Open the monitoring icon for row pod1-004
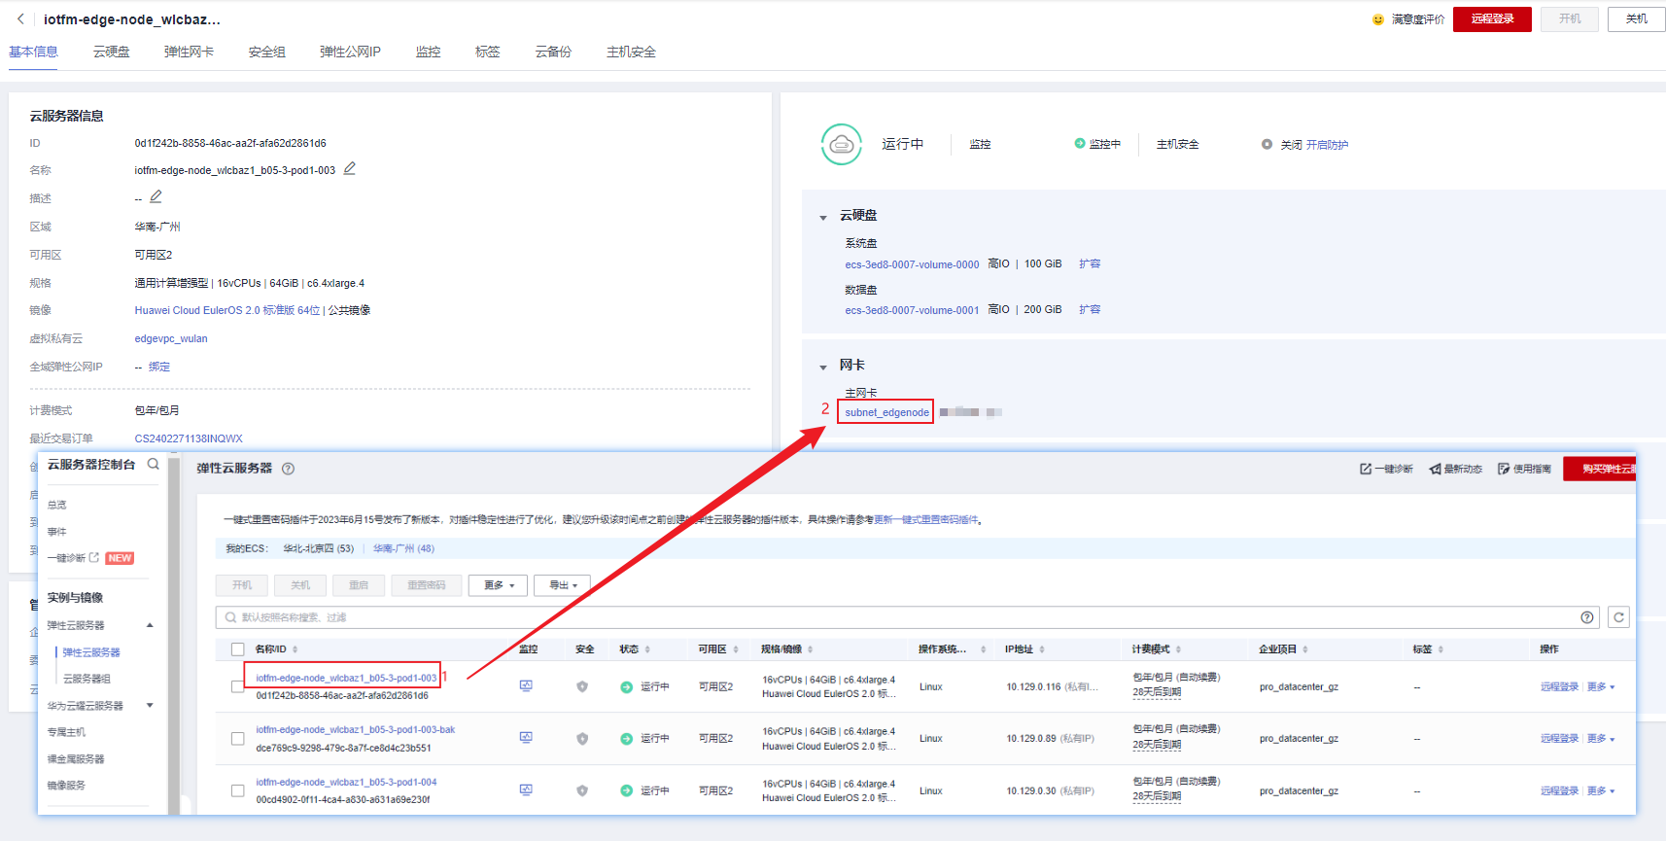The image size is (1666, 841). click(x=526, y=789)
